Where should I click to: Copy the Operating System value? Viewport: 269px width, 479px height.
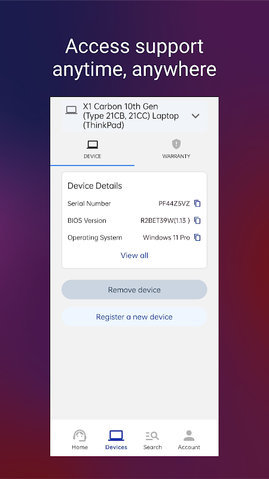[x=197, y=237]
